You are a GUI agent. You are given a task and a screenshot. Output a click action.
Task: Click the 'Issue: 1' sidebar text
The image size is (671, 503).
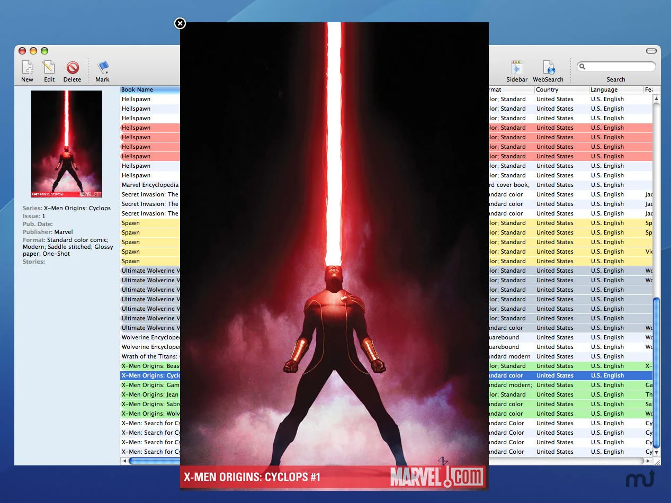(34, 216)
